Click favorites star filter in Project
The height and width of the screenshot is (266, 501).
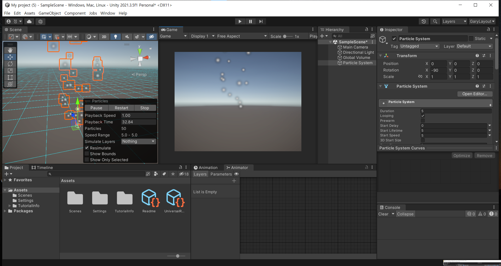point(173,174)
